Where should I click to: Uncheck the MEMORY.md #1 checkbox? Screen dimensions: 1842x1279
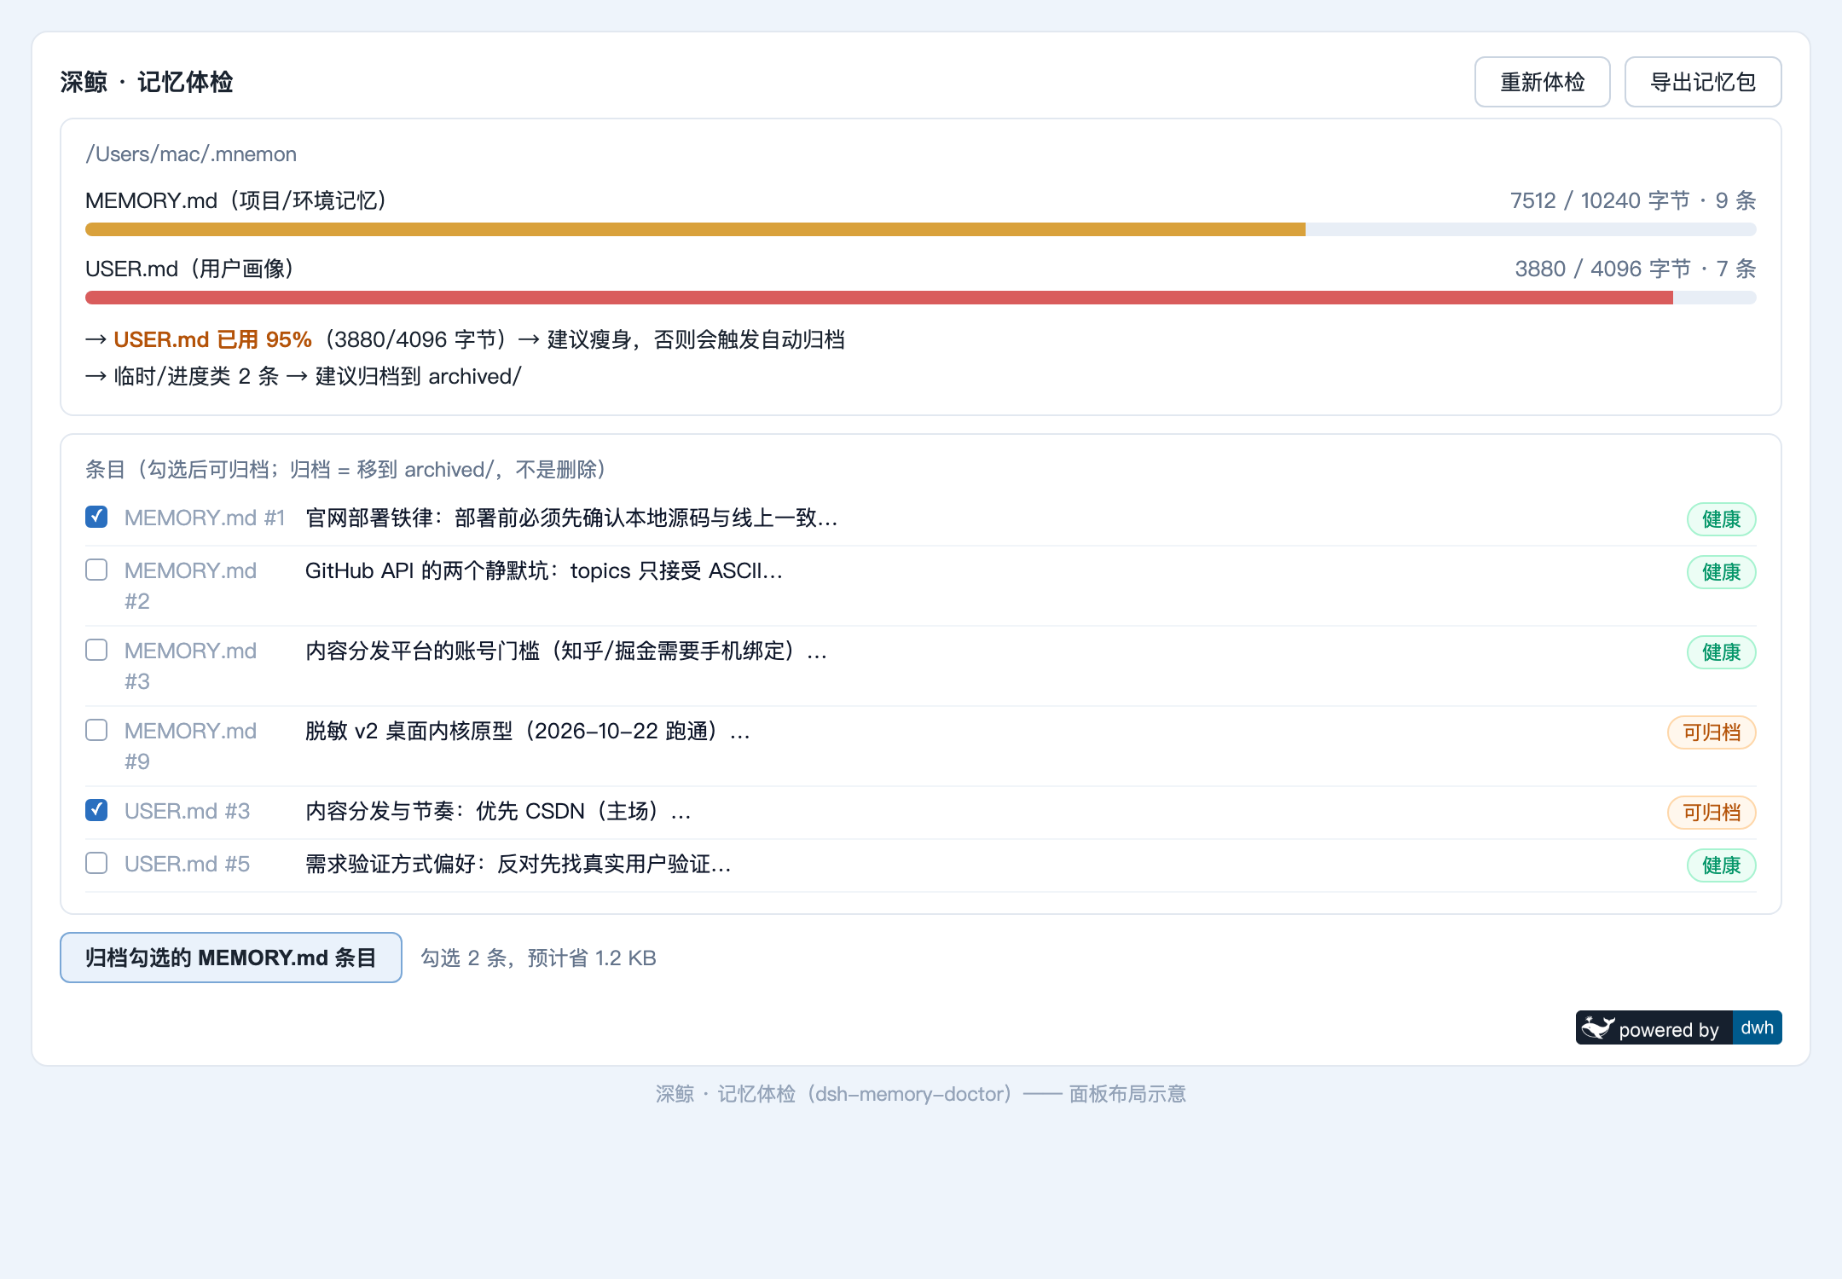point(96,517)
